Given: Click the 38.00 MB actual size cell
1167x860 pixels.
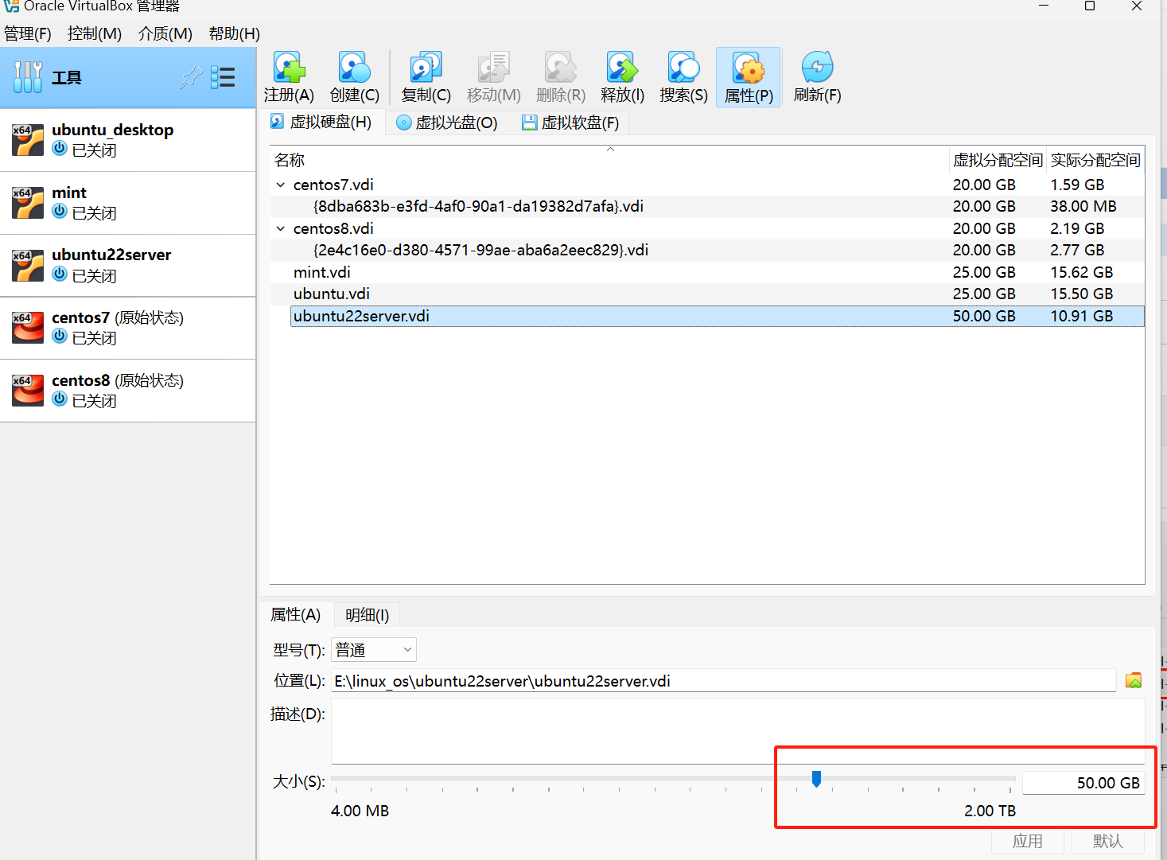Looking at the screenshot, I should coord(1083,206).
